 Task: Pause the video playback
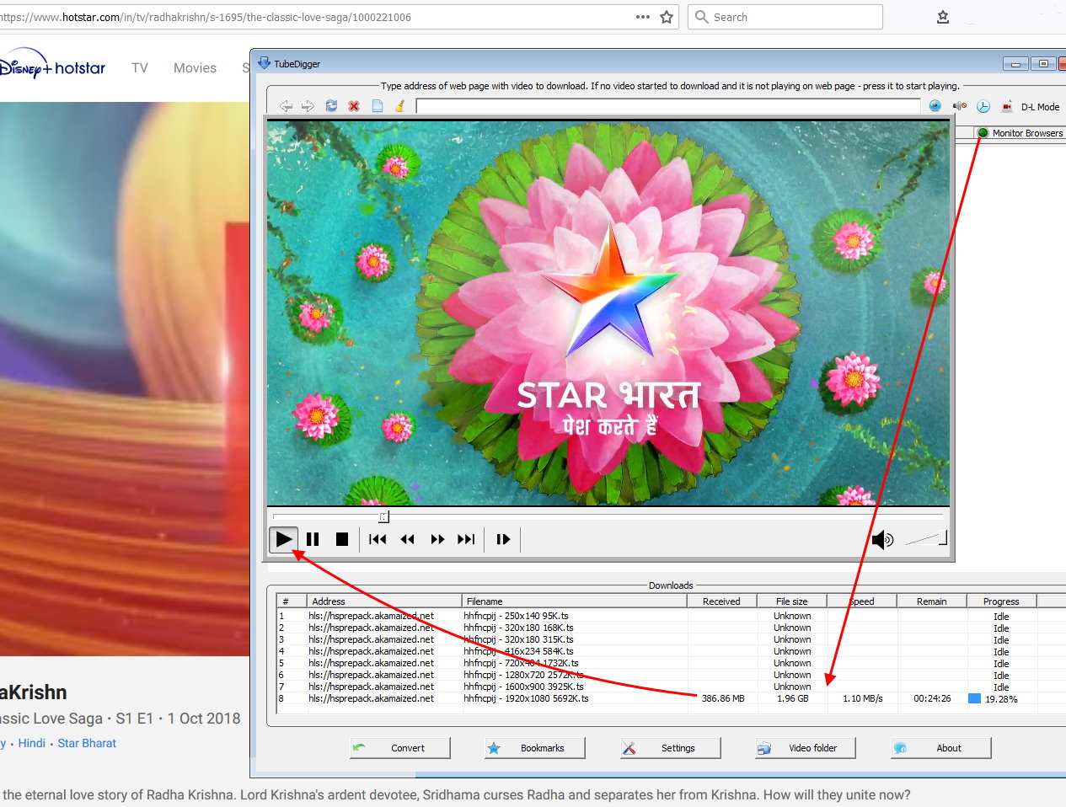pyautogui.click(x=313, y=539)
